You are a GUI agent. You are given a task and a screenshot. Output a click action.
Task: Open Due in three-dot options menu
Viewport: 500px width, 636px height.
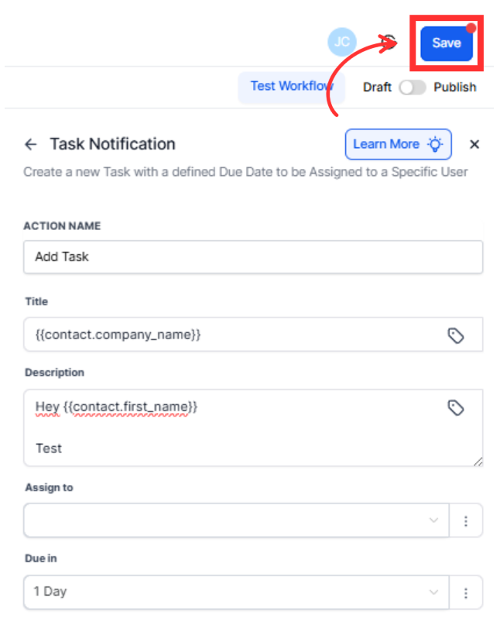coord(466,593)
